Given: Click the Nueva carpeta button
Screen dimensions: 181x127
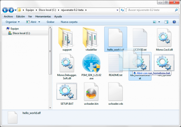Looking at the screenshot, I should point(69,22).
